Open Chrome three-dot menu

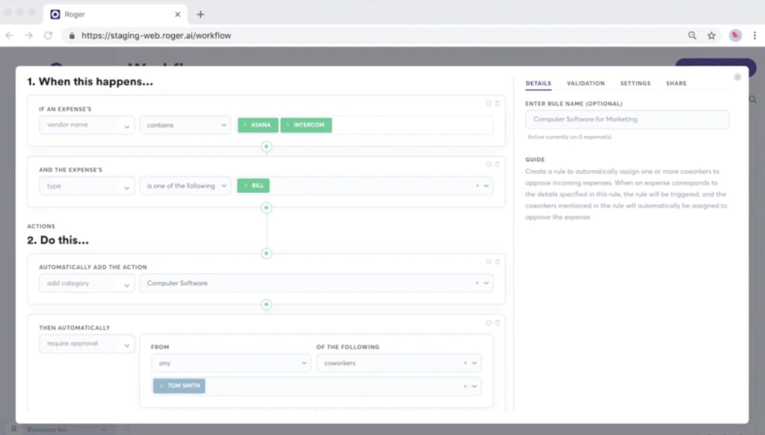point(755,35)
